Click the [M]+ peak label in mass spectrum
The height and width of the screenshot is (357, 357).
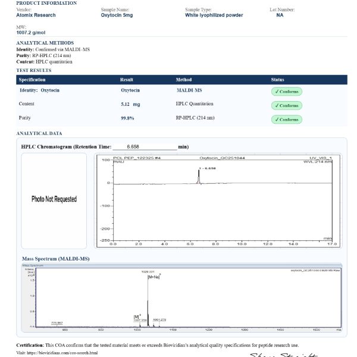[x=136, y=317]
